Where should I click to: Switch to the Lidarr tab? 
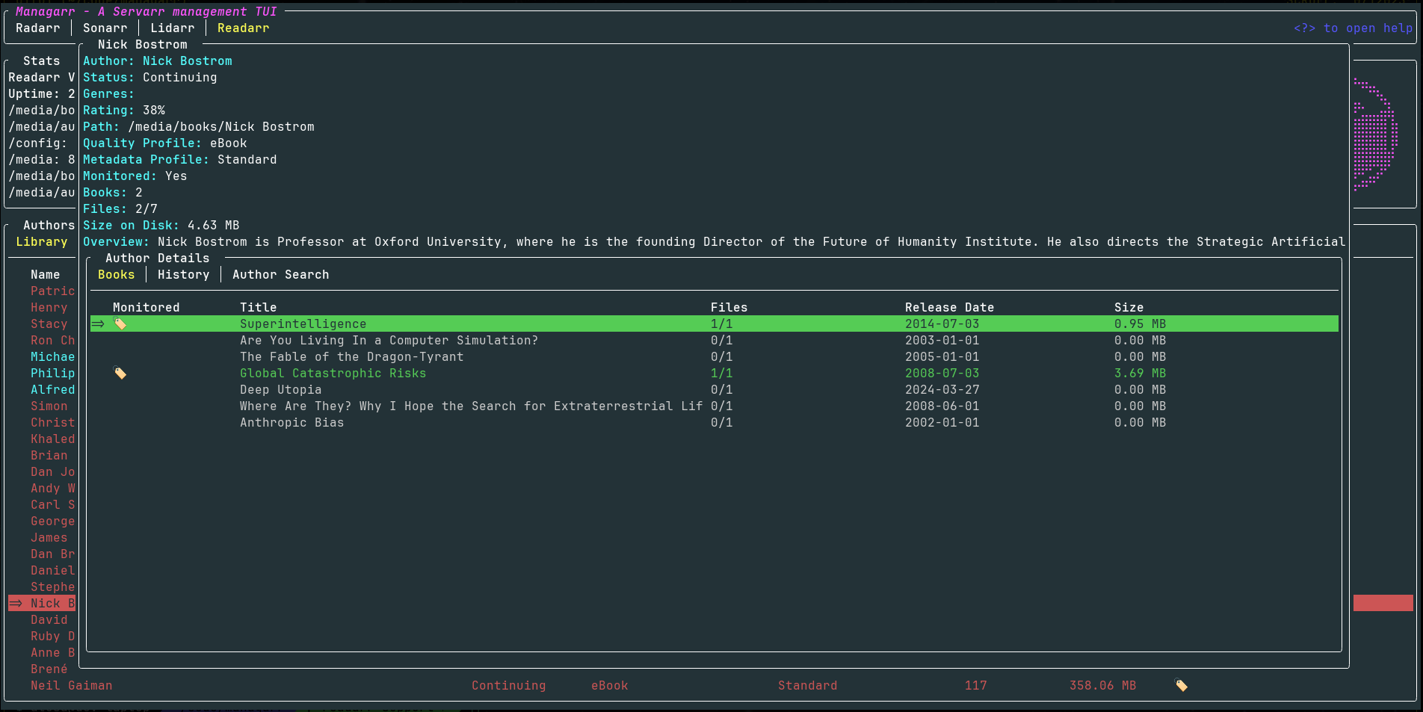tap(172, 28)
